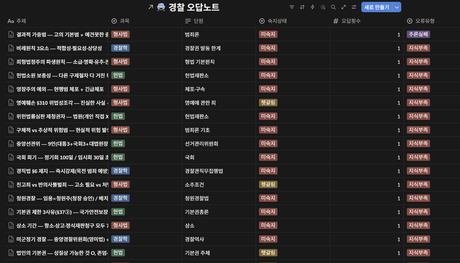Click page icon of 상소 기간 row
The image size is (460, 263).
[x=11, y=225]
